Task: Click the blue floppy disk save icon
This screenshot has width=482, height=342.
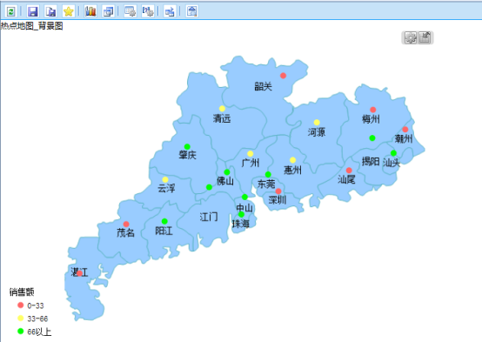Action: [33, 11]
